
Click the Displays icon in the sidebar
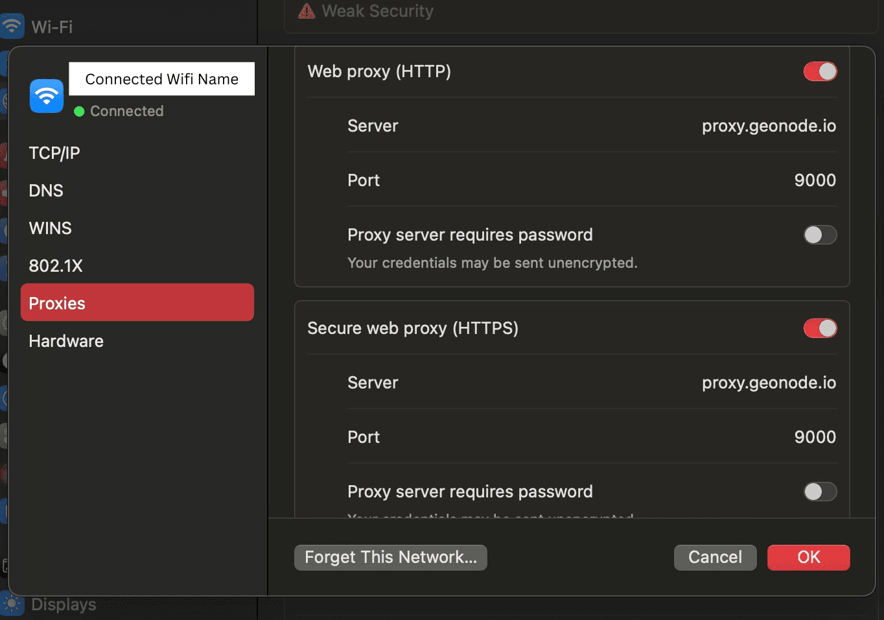pos(12,604)
